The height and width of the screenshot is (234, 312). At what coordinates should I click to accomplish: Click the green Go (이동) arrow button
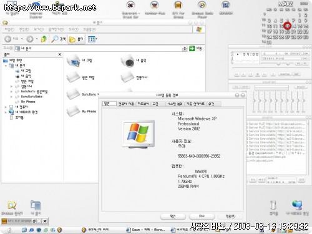(192, 49)
